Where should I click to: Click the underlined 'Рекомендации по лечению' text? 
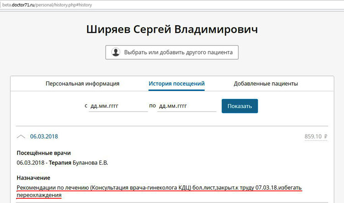53,187
